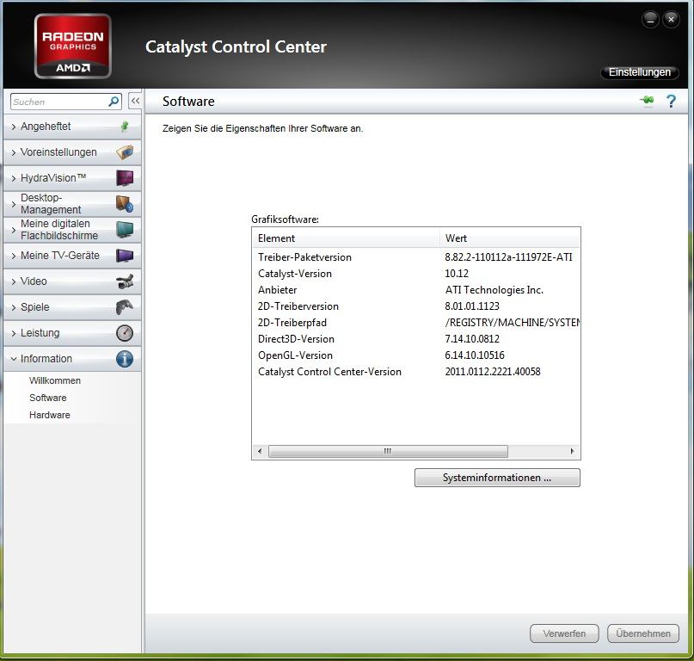
Task: Click the value 6.14.10.10516
Action: (475, 355)
